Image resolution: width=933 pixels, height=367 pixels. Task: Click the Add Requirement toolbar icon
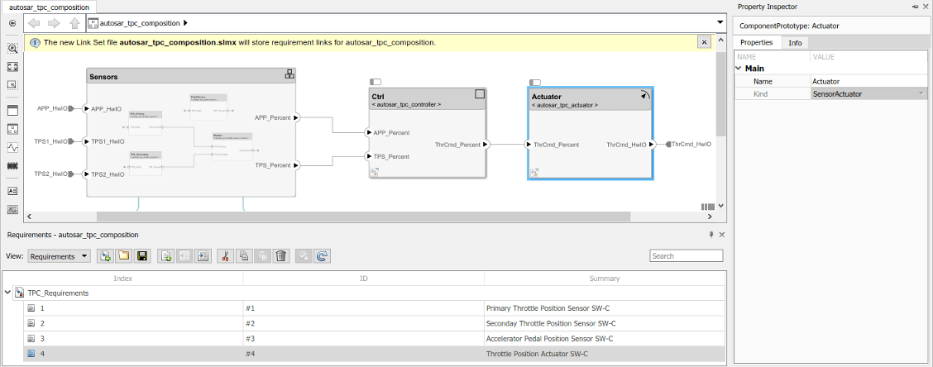pos(166,256)
